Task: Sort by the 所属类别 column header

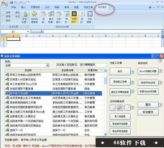Action: pos(93,71)
